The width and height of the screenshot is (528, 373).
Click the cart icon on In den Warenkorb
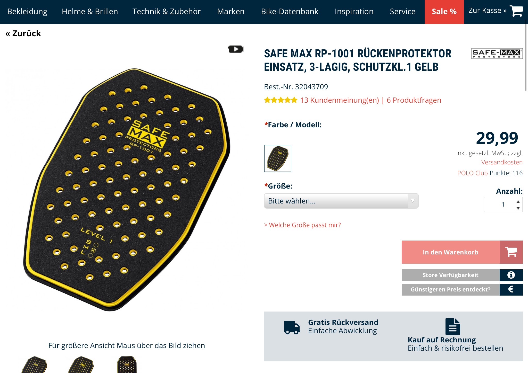click(511, 252)
